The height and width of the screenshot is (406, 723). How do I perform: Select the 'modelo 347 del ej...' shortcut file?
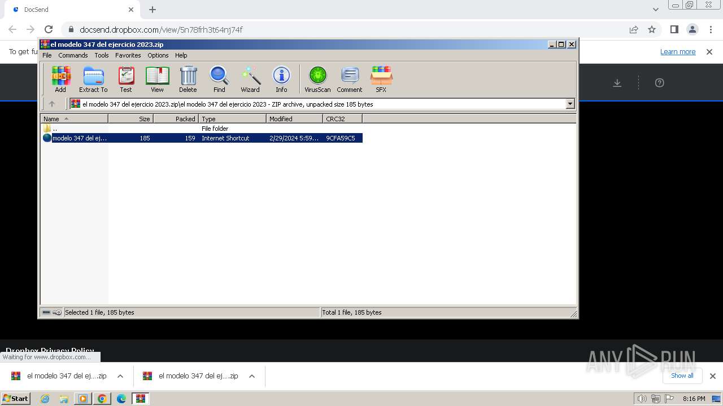coord(202,138)
